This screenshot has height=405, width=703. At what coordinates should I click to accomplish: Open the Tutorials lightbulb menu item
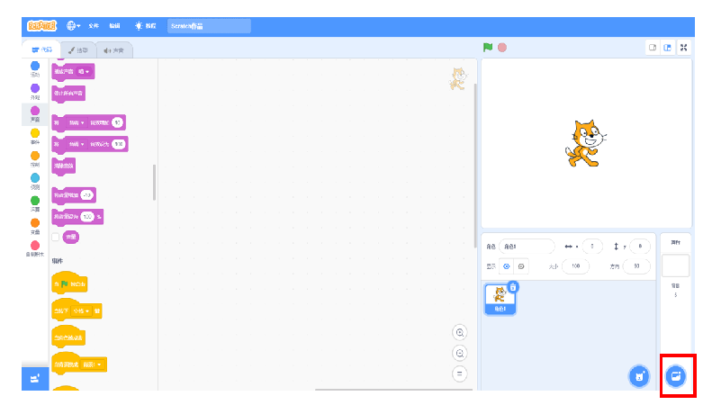pyautogui.click(x=145, y=26)
